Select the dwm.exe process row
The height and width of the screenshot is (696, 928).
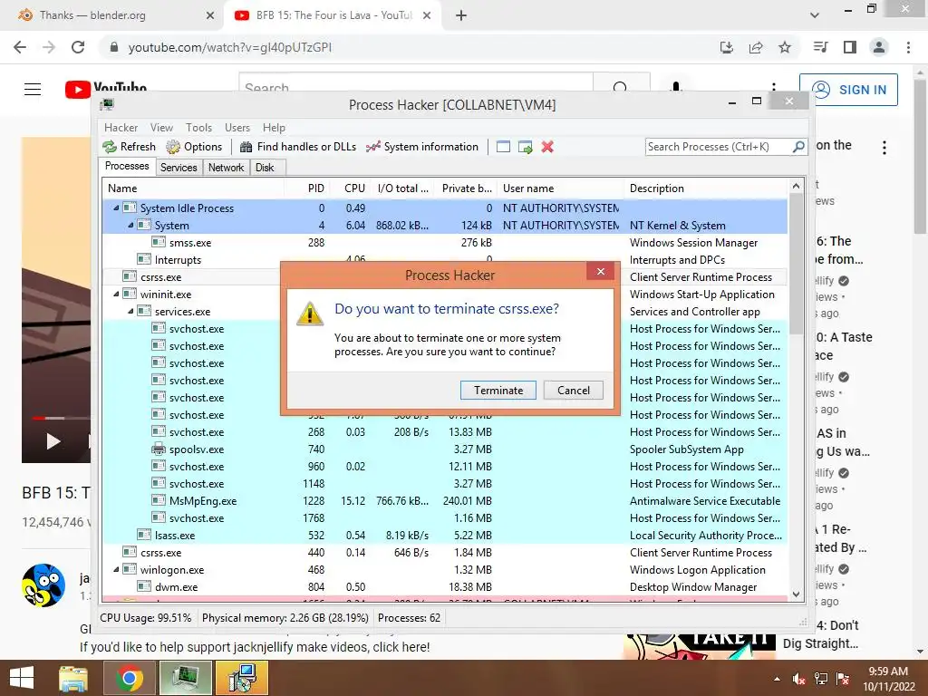[x=444, y=586]
